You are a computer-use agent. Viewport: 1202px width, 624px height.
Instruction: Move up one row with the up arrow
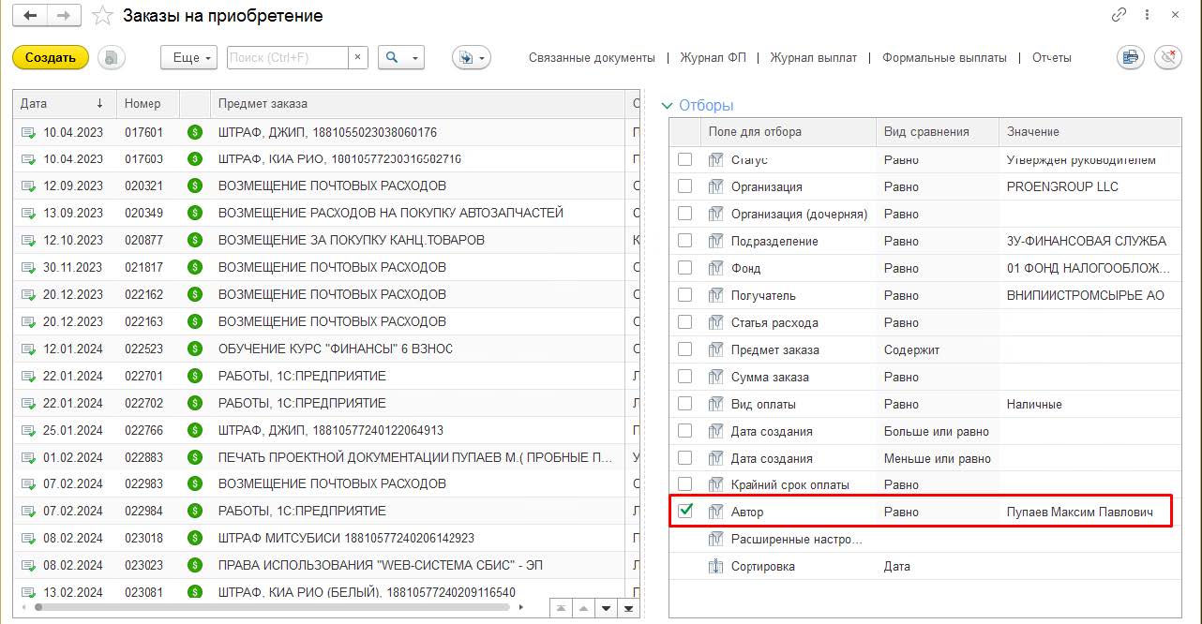tap(583, 608)
